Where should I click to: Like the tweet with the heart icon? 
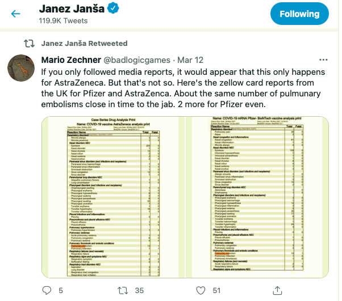[201, 290]
